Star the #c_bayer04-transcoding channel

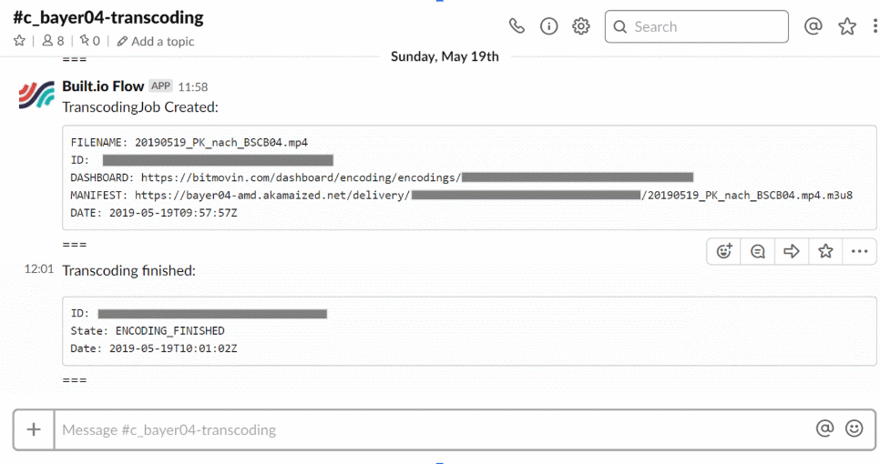click(19, 40)
